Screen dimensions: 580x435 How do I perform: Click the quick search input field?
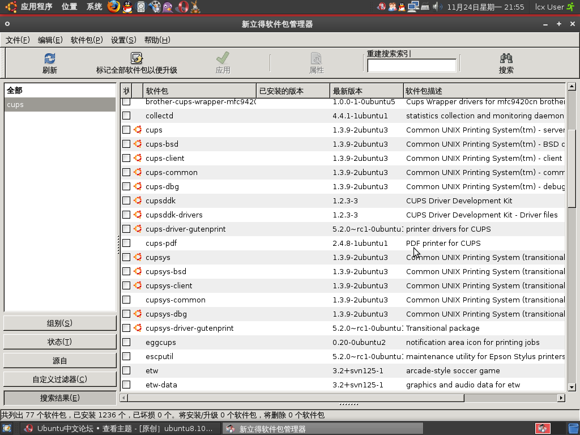(411, 66)
